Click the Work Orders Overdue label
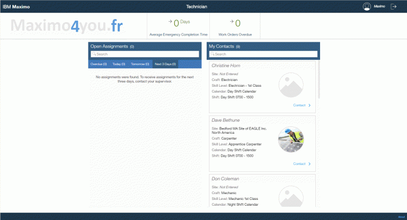This screenshot has height=220, width=407. click(x=235, y=34)
